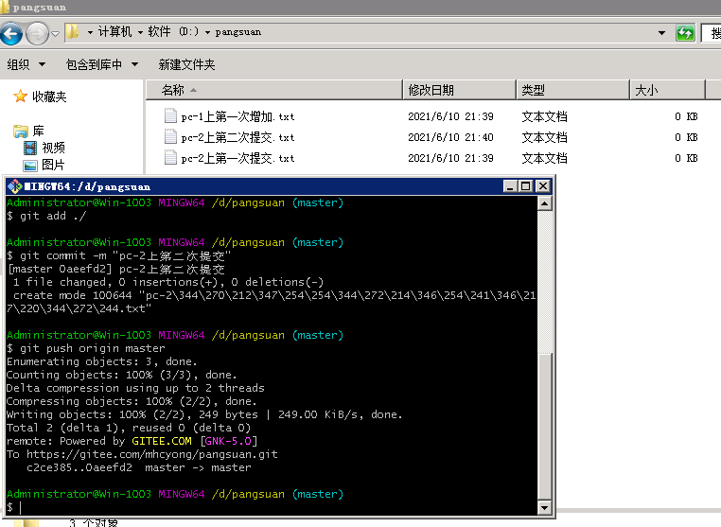Open 收藏夹 favorites in navigation pane

point(48,97)
